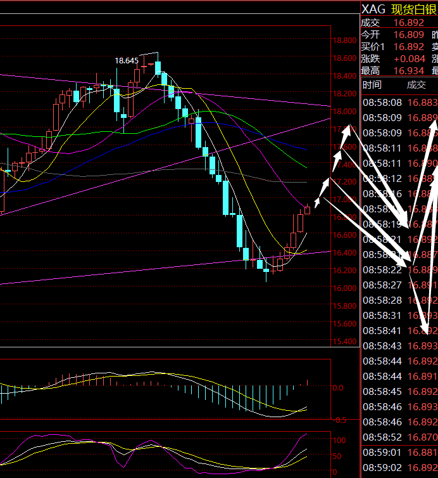Click the 18.645 high price label
Image resolution: width=438 pixels, height=478 pixels.
[x=127, y=61]
